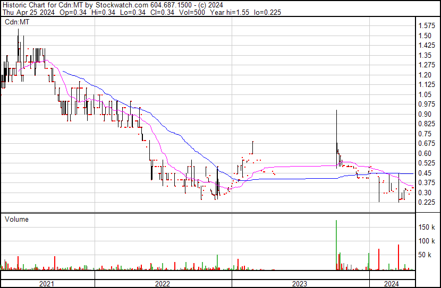Screen dimensions: 441x288
Task: Click the 0.825 price axis label
Action: [x=427, y=124]
